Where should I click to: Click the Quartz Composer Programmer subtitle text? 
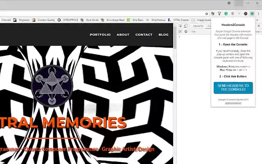pos(61,149)
